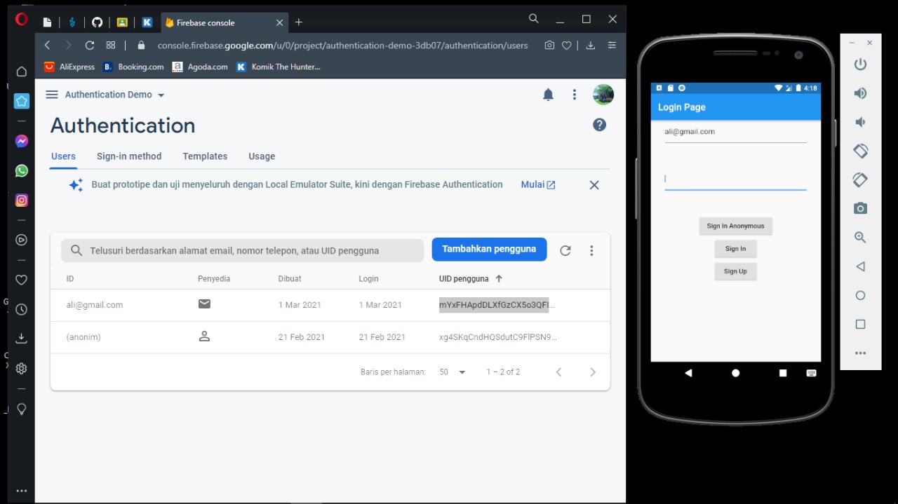Viewport: 898px width, 504px height.
Task: Rotate emulator right
Action: (861, 179)
